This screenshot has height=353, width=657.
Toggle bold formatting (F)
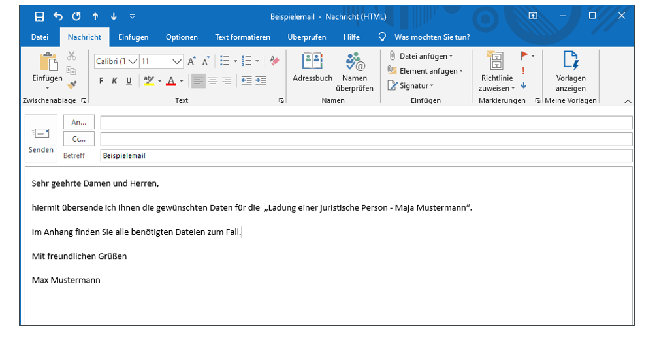click(x=101, y=81)
